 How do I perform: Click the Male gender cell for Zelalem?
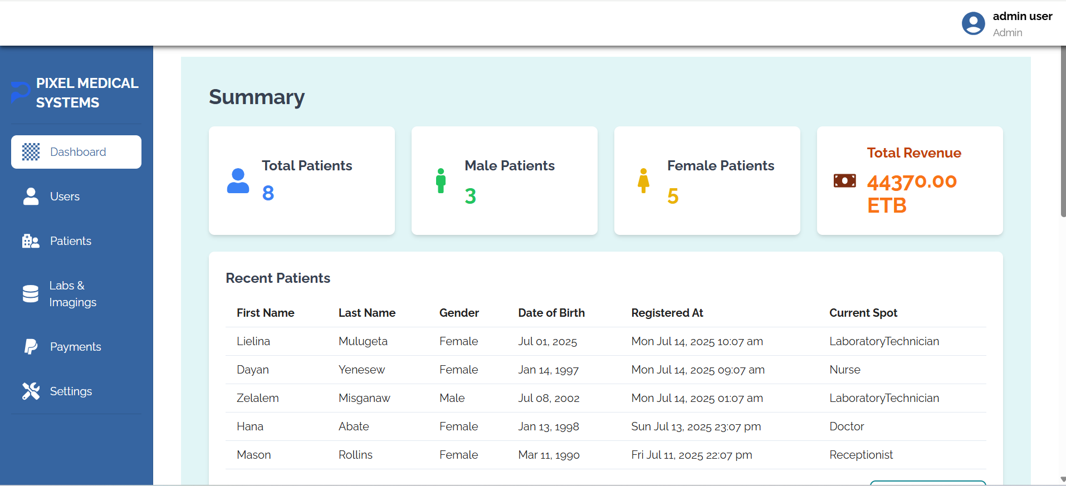pos(452,398)
